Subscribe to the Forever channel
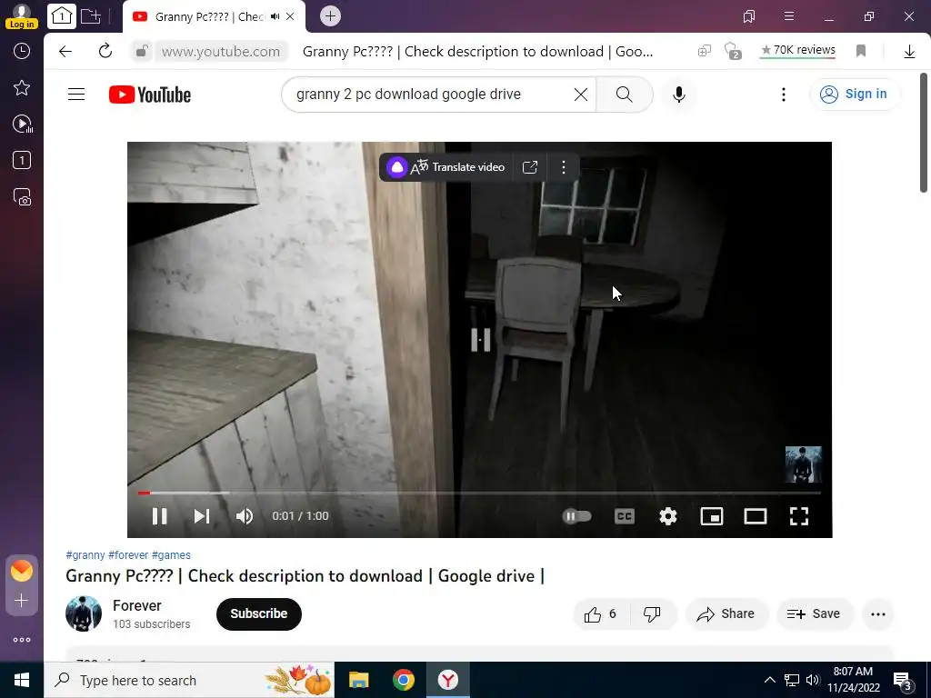Image resolution: width=931 pixels, height=698 pixels. (259, 613)
